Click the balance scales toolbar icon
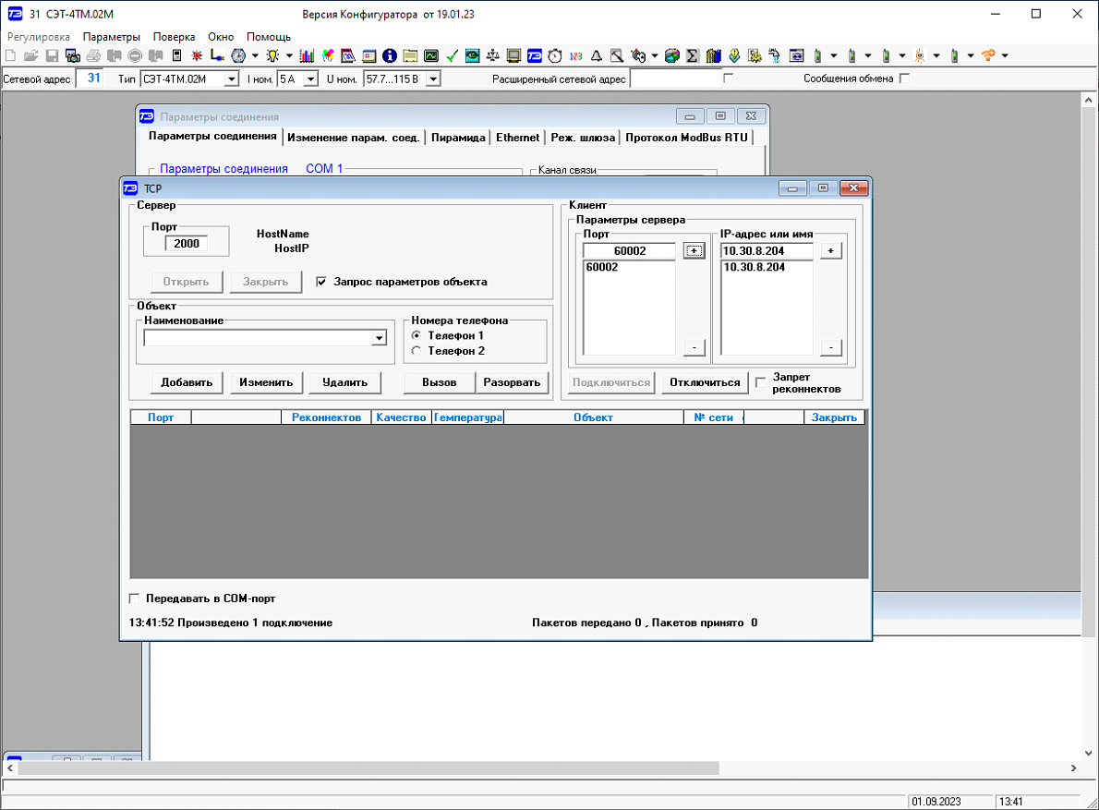Screen dimensions: 1099x810 click(492, 55)
